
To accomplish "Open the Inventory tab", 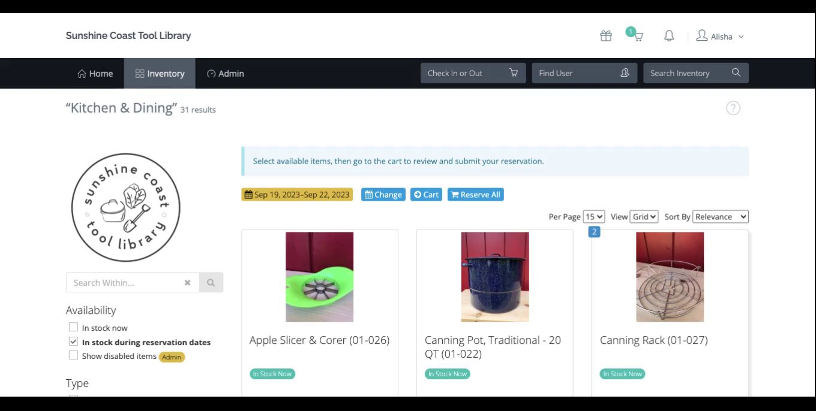I will click(160, 73).
